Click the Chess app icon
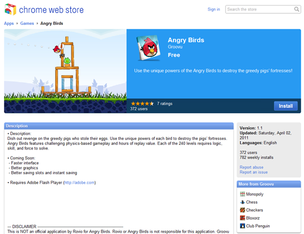This screenshot has width=304, height=234. pos(242,202)
